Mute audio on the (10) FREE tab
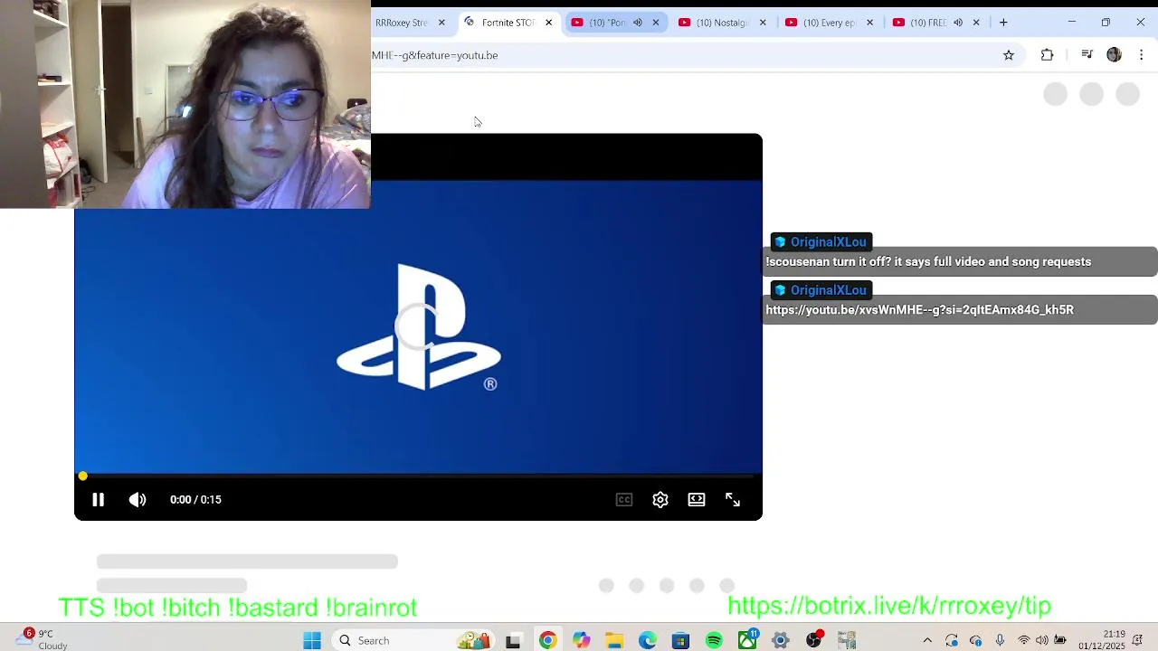1158x651 pixels. tap(958, 23)
